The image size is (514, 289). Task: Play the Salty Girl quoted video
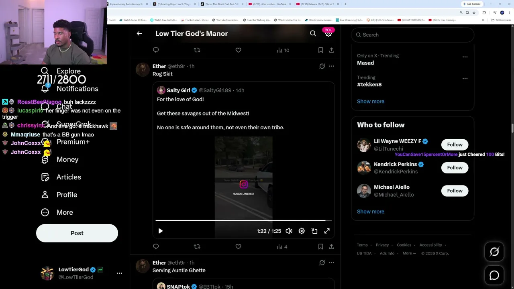point(160,231)
